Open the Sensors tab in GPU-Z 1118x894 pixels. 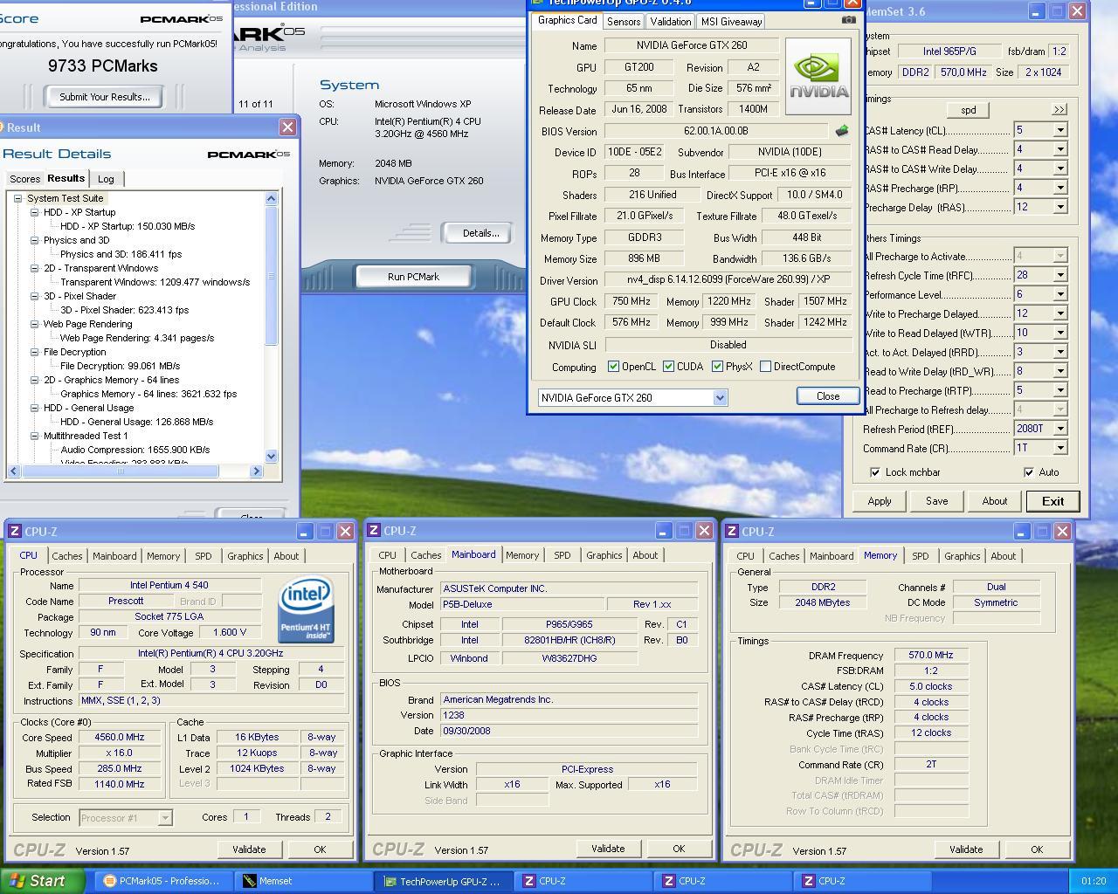pyautogui.click(x=624, y=22)
